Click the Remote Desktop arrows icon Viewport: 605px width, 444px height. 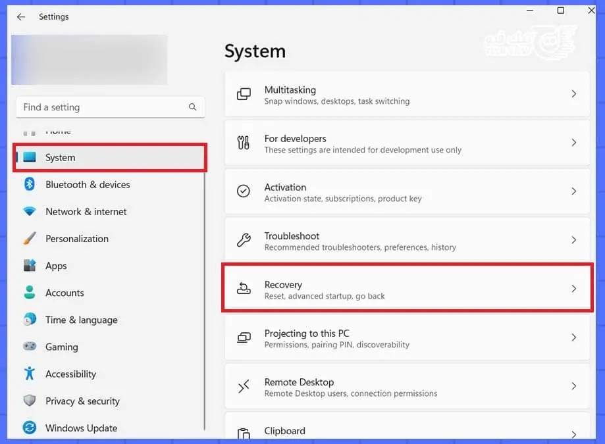[x=244, y=386]
